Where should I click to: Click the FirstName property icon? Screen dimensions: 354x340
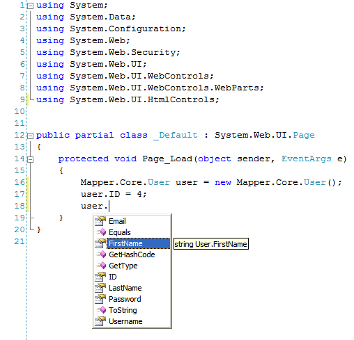100,243
